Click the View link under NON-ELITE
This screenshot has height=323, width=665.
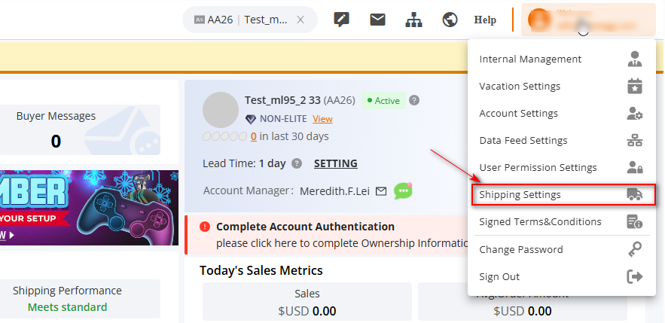[322, 119]
